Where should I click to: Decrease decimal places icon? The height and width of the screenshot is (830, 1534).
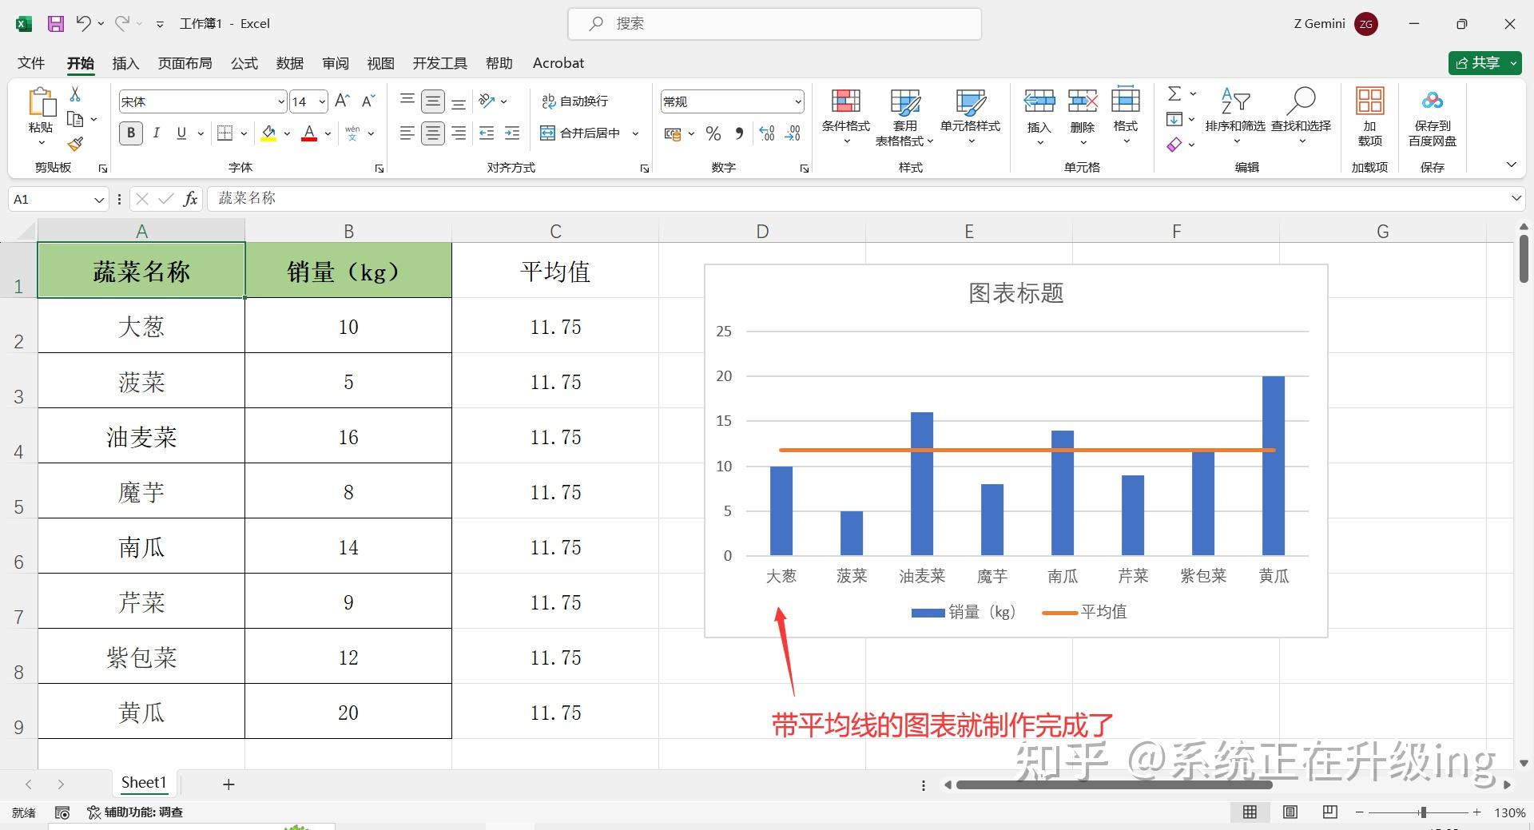pos(793,133)
